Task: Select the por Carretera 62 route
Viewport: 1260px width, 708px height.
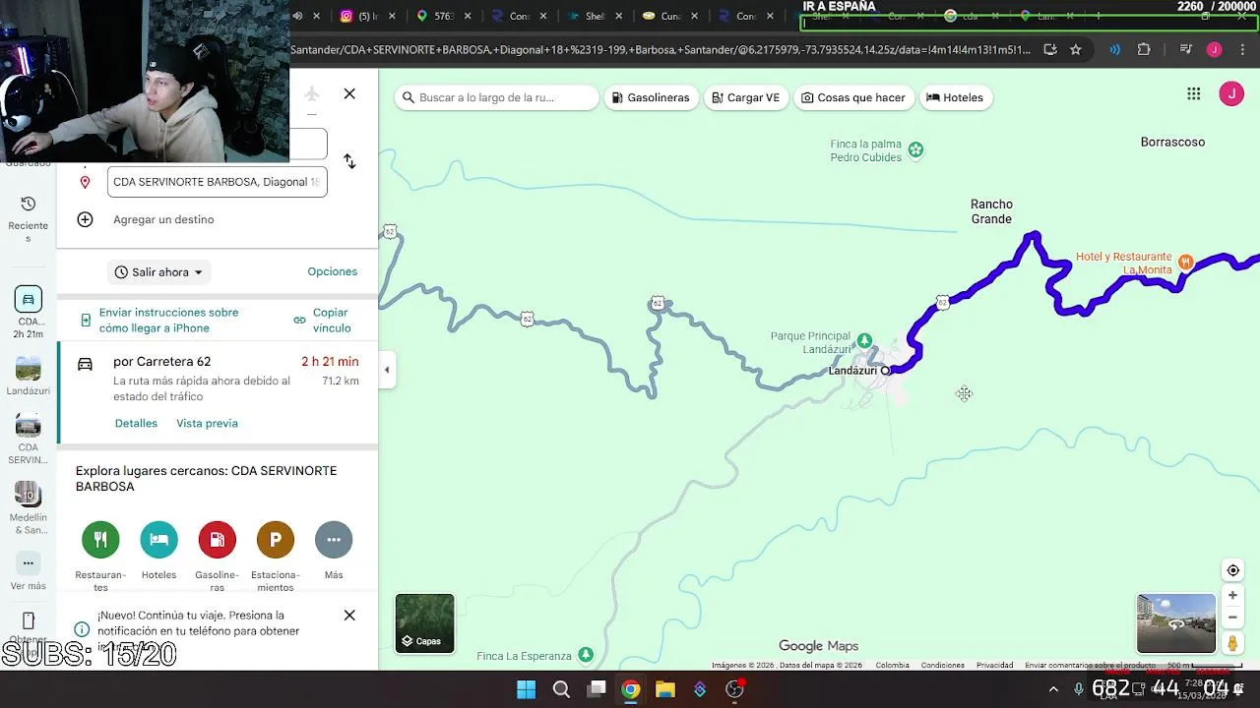Action: click(219, 391)
